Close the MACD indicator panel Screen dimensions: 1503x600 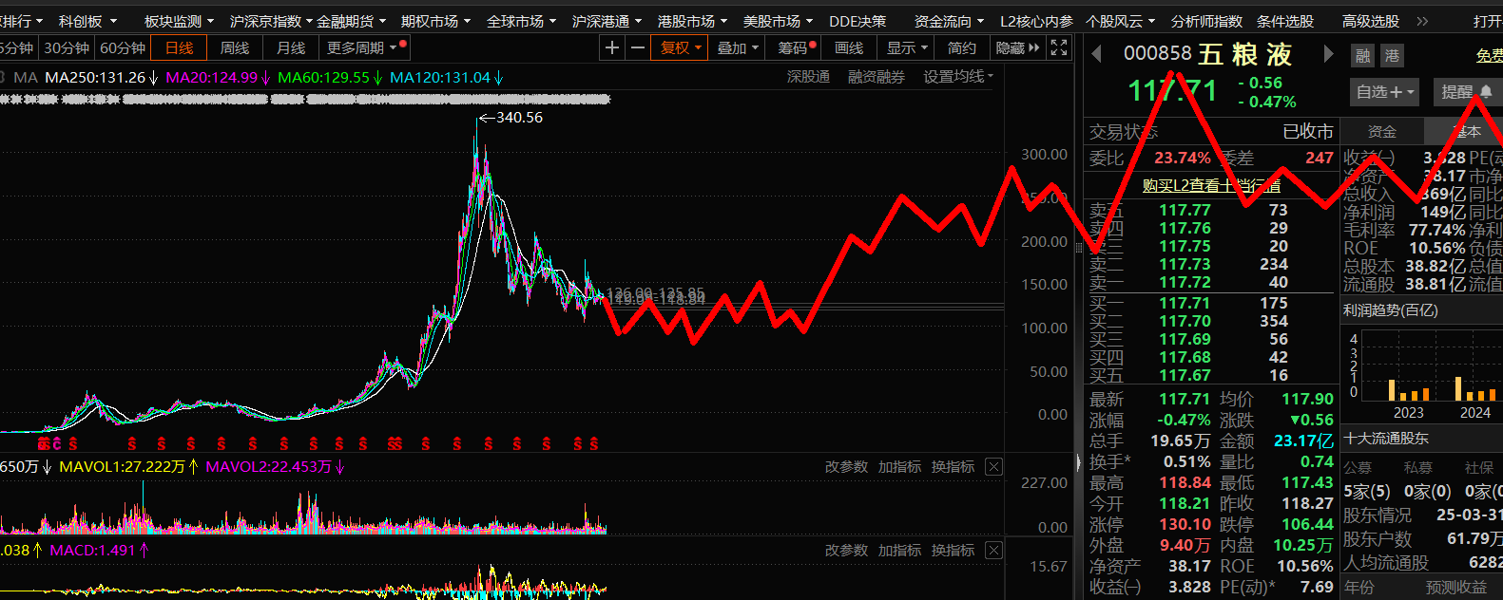(993, 550)
